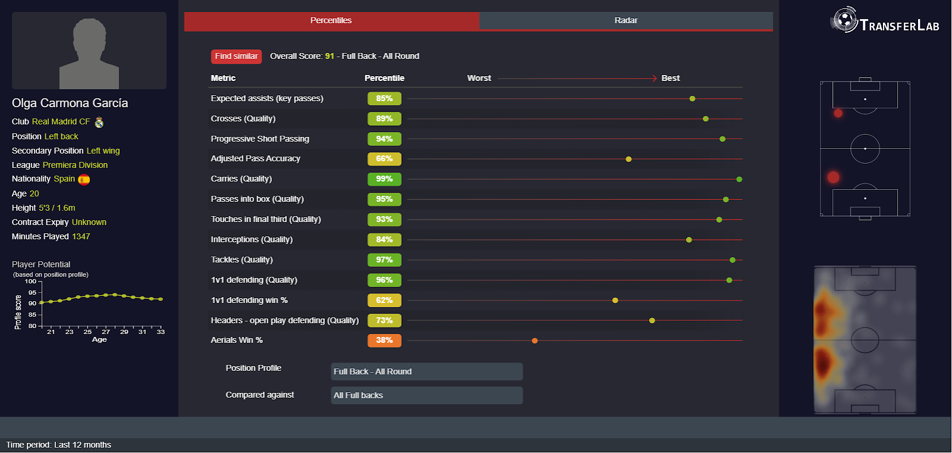
Task: Click the Carries (Quality) 99% badge
Action: coord(384,179)
